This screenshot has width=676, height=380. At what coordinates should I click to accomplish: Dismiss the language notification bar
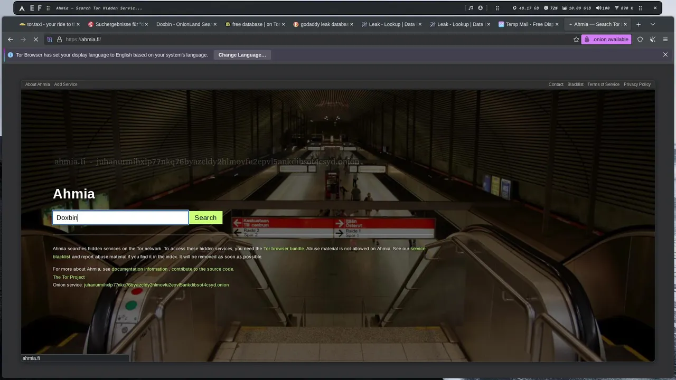[665, 54]
